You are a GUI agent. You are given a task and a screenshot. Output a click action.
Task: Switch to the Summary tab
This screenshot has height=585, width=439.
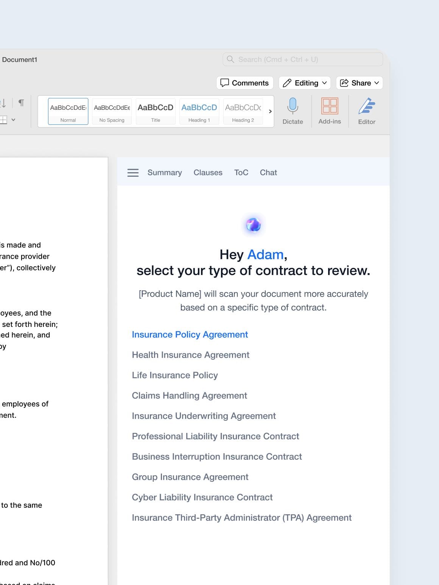tap(165, 173)
